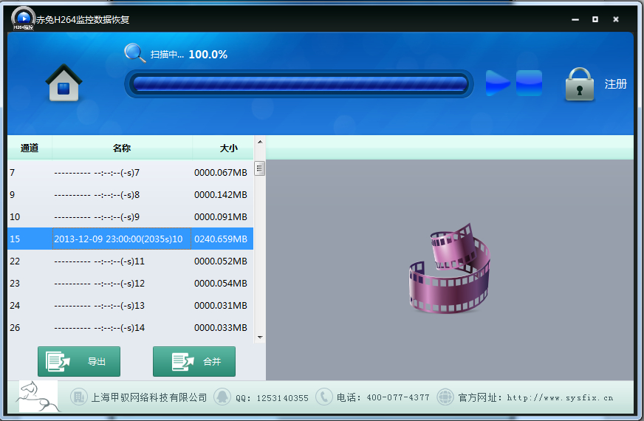Sort by 名称 column header

[122, 148]
